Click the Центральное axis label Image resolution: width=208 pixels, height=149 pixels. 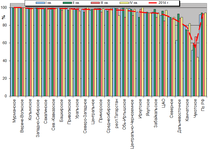[x=93, y=112]
